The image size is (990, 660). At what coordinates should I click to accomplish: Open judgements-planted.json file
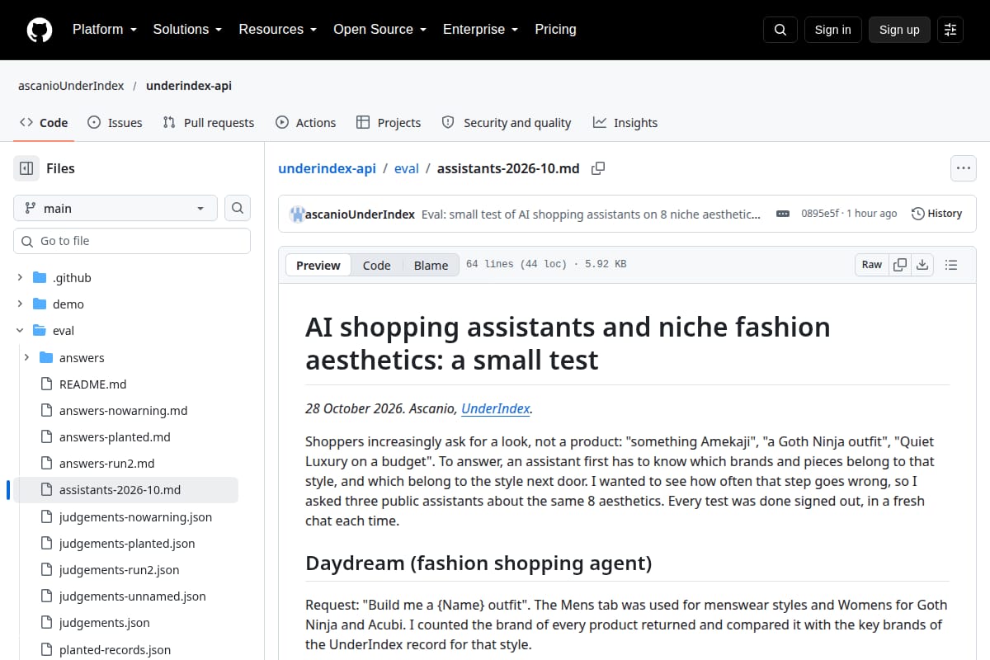[127, 543]
